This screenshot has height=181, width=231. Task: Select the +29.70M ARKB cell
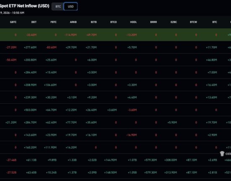pyautogui.click(x=71, y=47)
